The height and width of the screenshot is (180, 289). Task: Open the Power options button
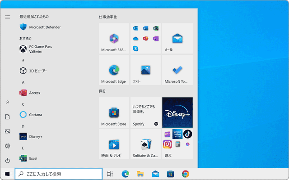click(8, 161)
